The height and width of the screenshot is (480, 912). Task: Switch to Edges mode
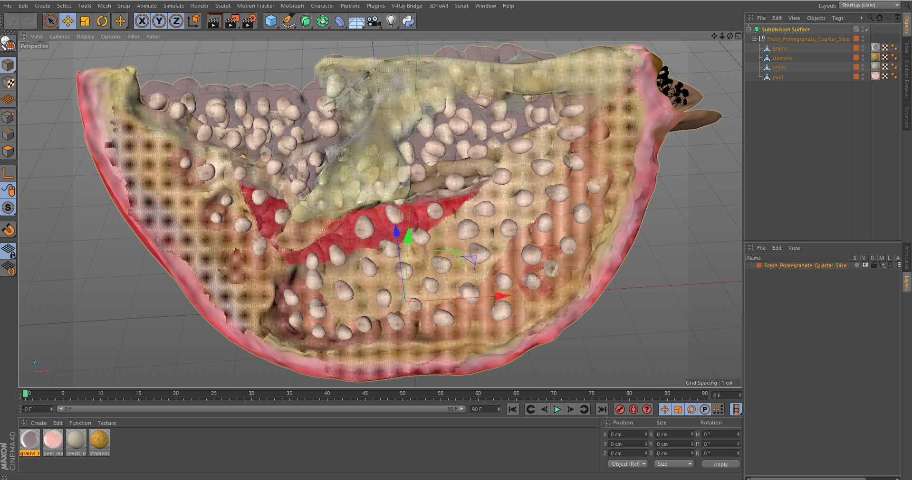point(8,134)
